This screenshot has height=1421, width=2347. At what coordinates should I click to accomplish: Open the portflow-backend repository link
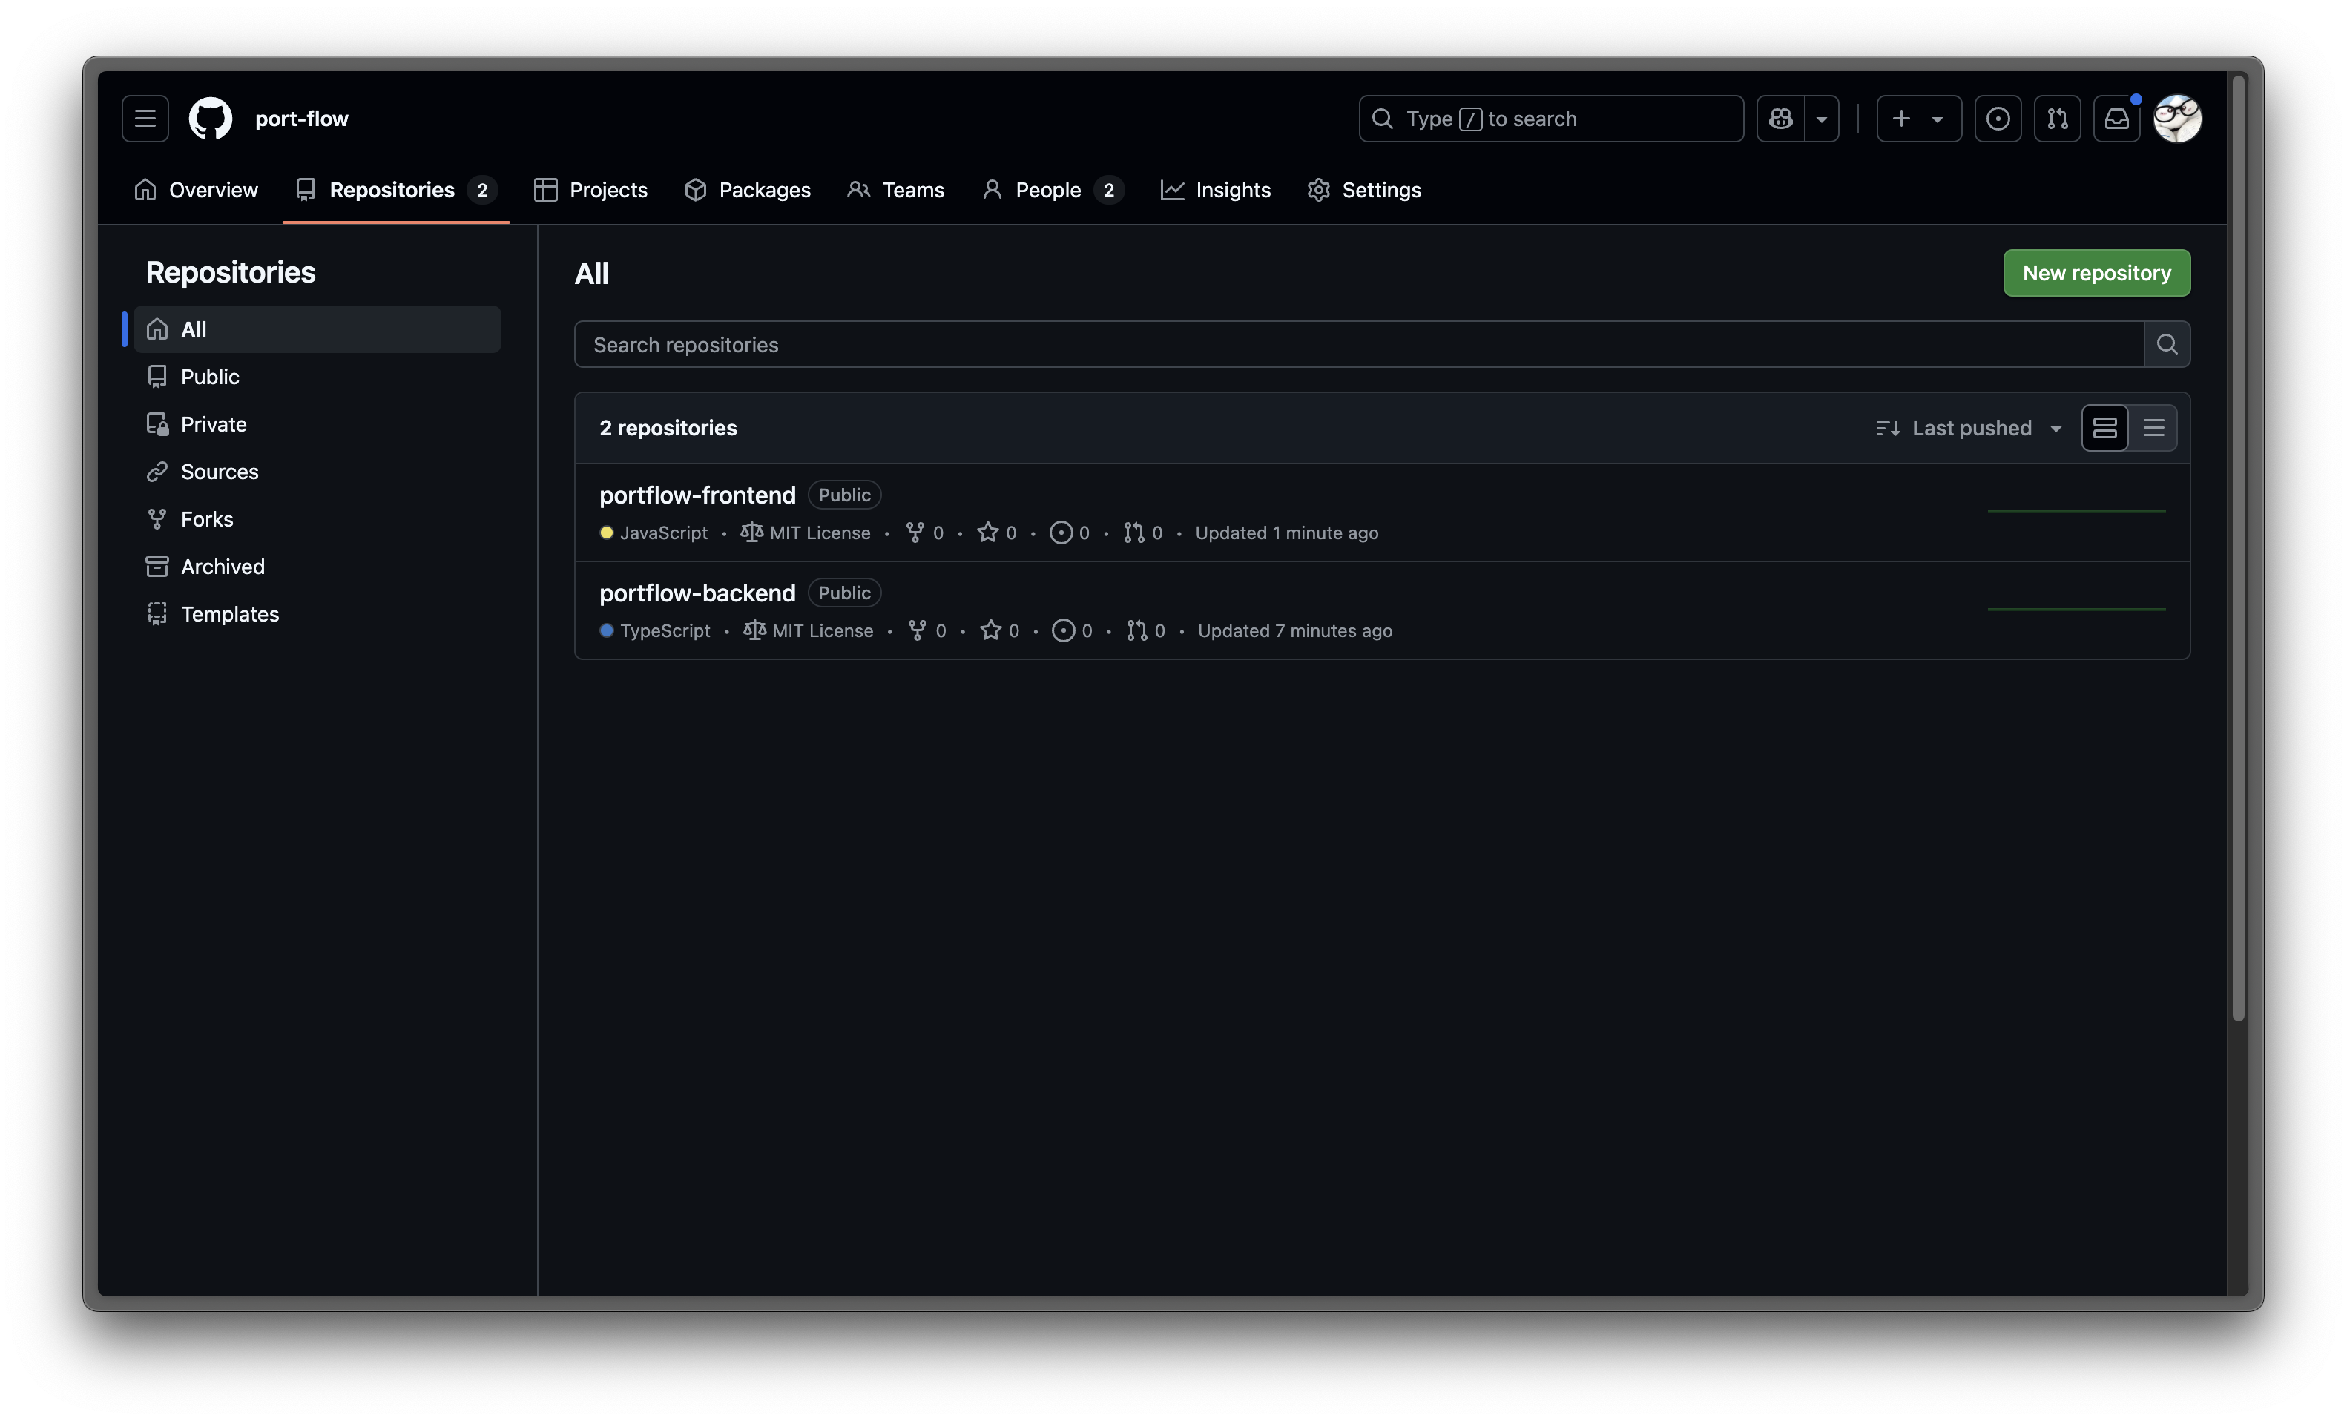click(x=697, y=593)
